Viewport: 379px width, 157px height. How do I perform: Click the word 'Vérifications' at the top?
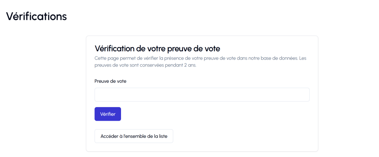point(36,16)
